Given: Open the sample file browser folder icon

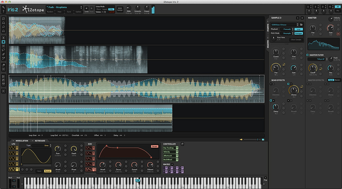Looking at the screenshot, I should pyautogui.click(x=301, y=25).
